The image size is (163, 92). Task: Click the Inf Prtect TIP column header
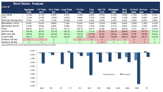[x=154, y=11]
